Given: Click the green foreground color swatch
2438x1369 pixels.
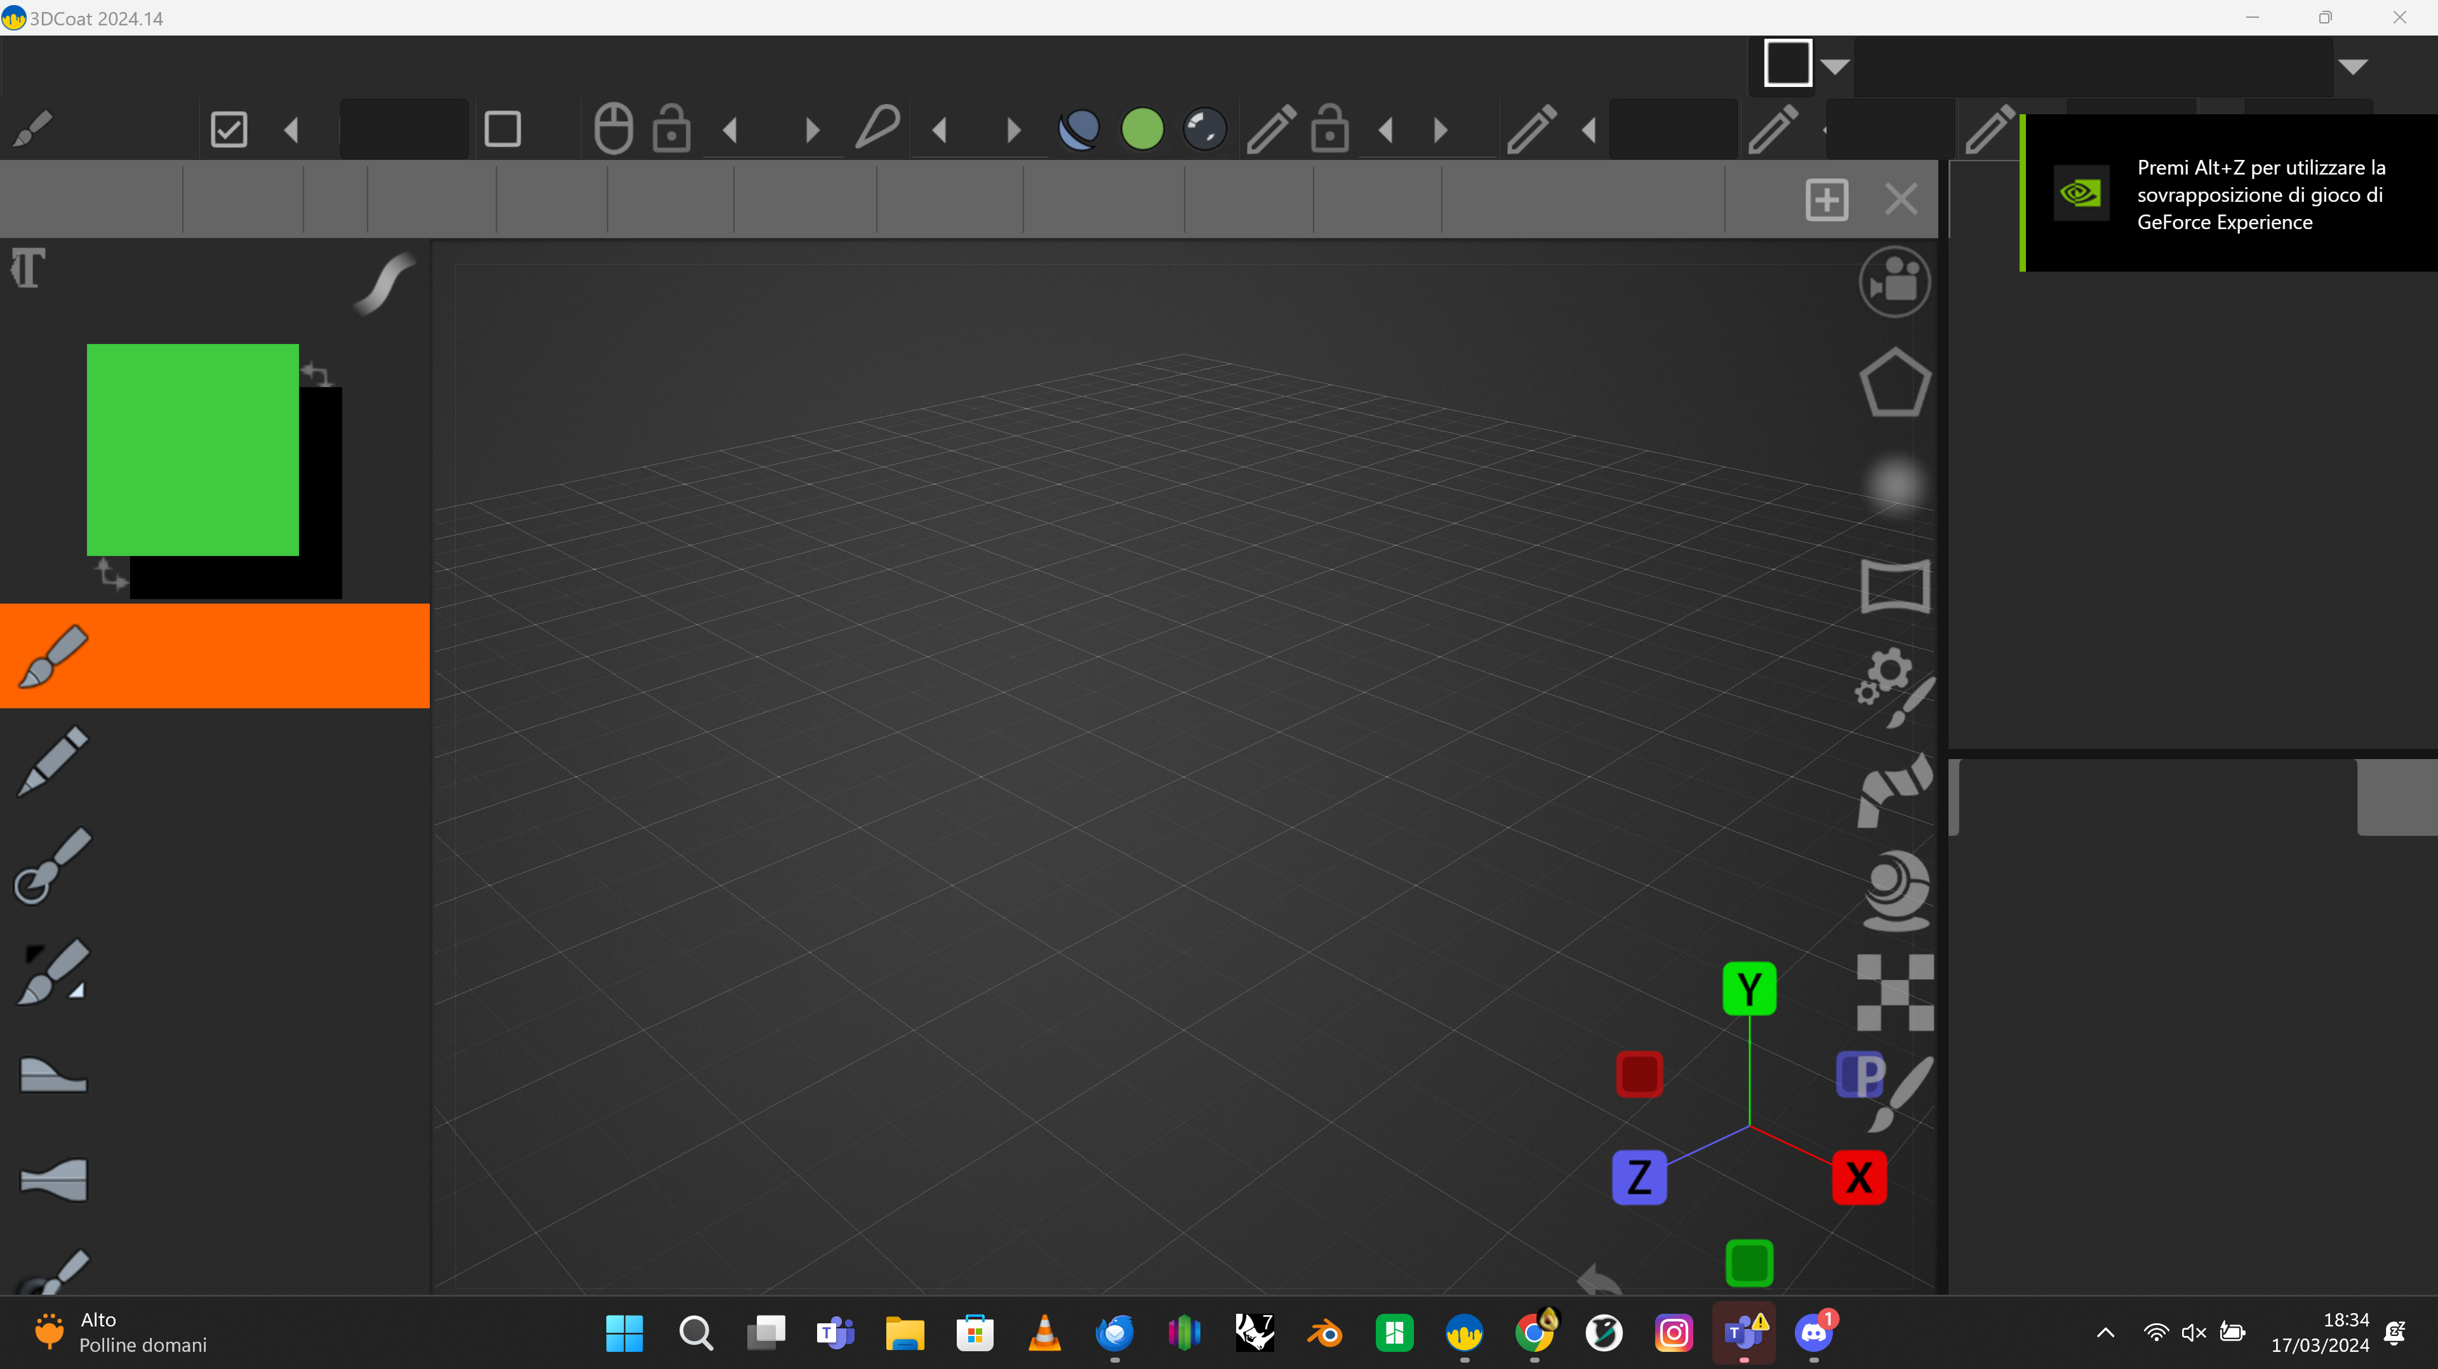Looking at the screenshot, I should (193, 449).
